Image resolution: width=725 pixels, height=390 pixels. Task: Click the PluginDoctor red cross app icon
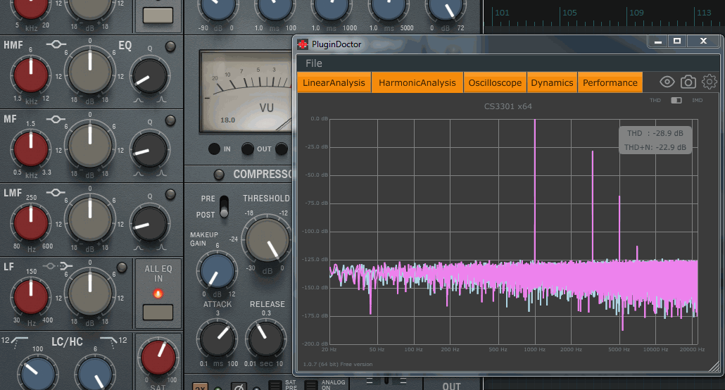click(x=303, y=44)
